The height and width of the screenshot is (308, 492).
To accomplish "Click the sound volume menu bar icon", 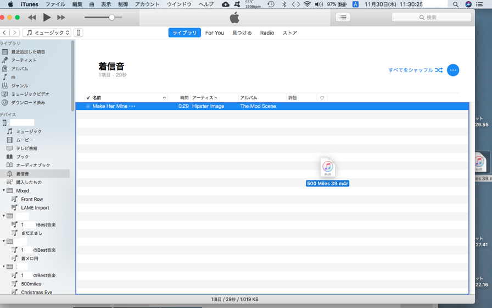I will [319, 4].
